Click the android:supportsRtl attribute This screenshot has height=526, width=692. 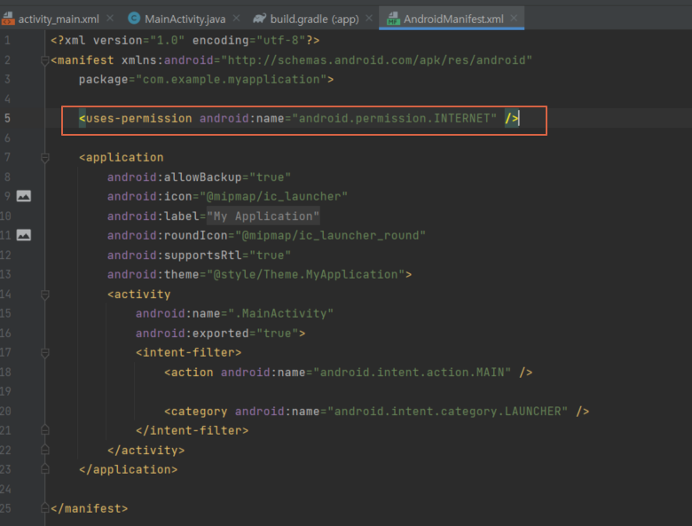coord(175,255)
